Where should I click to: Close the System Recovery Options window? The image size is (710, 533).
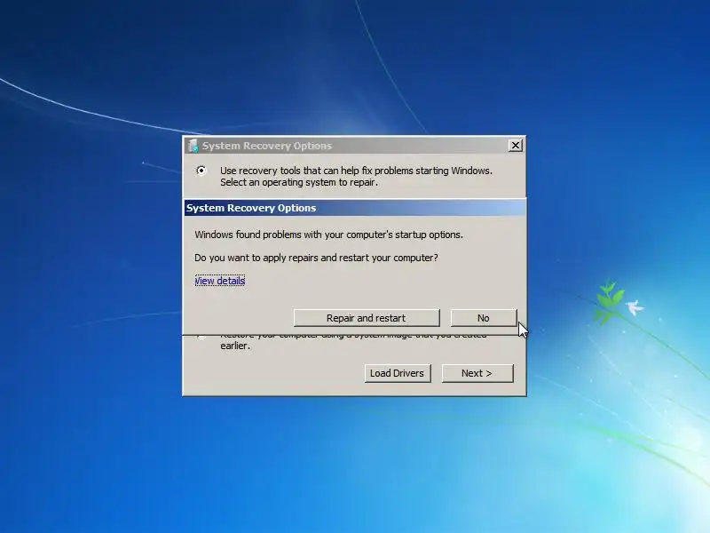pos(516,146)
